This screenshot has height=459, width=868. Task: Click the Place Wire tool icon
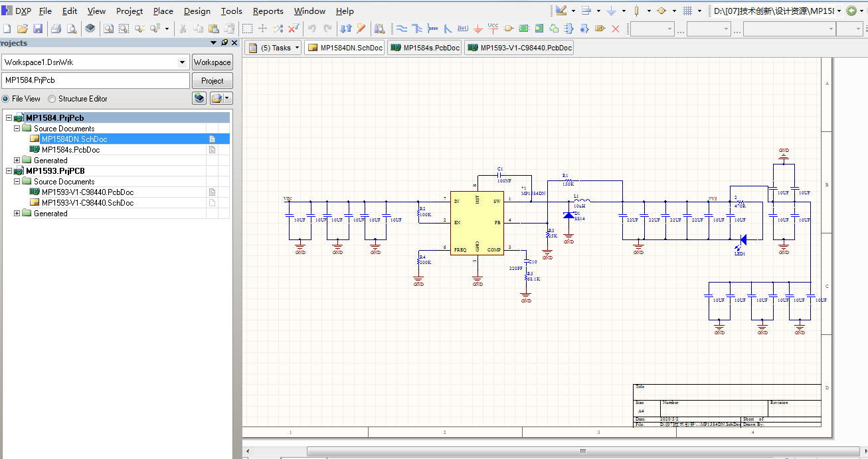[x=401, y=29]
